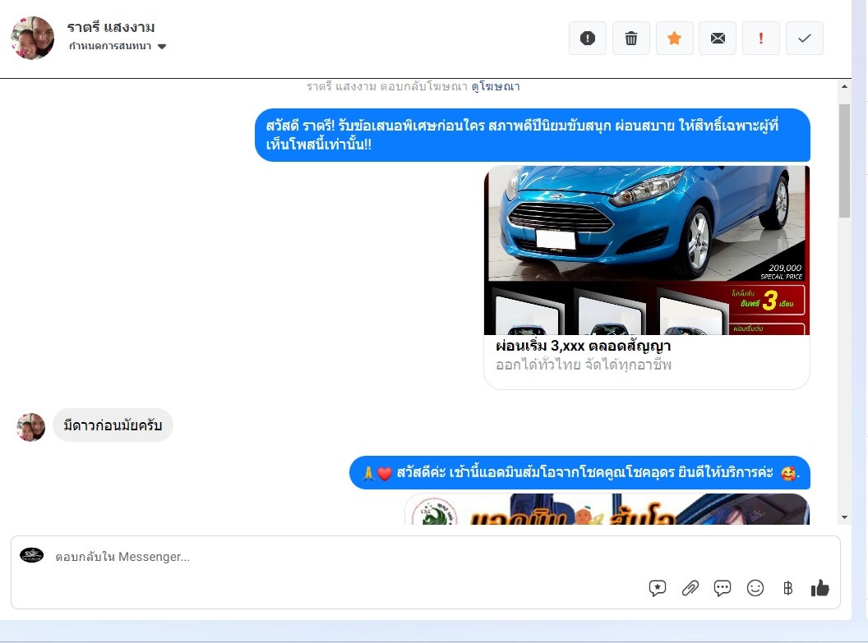
Task: Type in the ตอบกลับใน Messenger reply field
Action: coord(329,557)
